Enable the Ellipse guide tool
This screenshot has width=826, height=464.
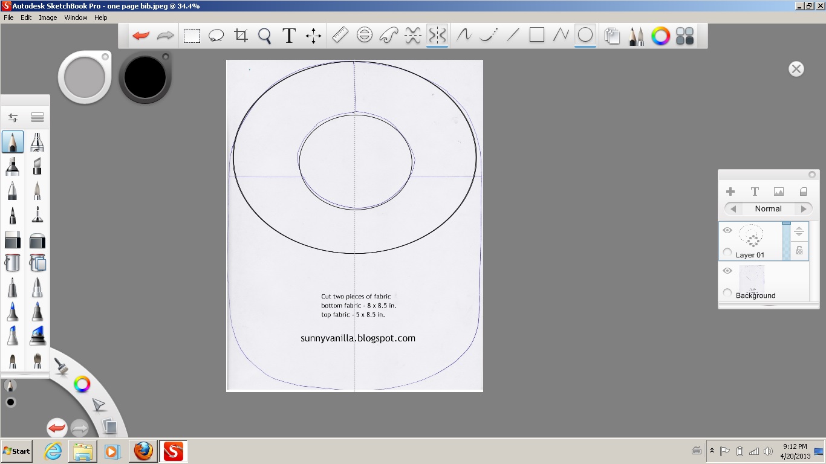(364, 36)
